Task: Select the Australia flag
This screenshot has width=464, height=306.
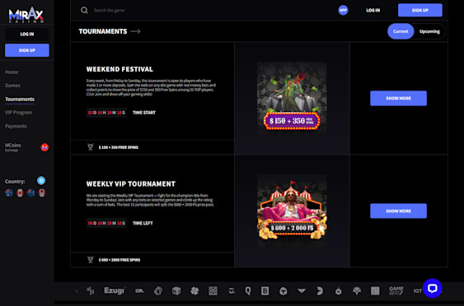Action: 9,192
